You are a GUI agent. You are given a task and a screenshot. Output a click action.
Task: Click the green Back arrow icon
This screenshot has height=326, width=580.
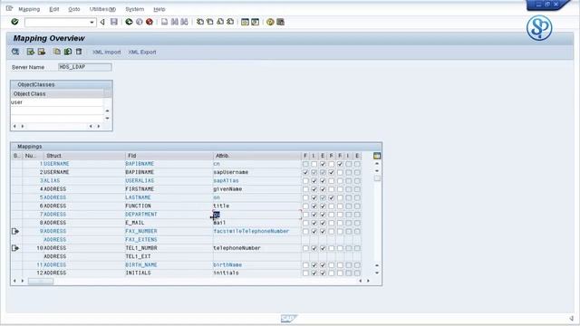[129, 22]
